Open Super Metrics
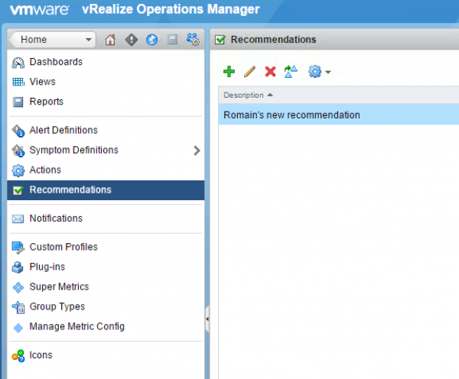 click(59, 287)
